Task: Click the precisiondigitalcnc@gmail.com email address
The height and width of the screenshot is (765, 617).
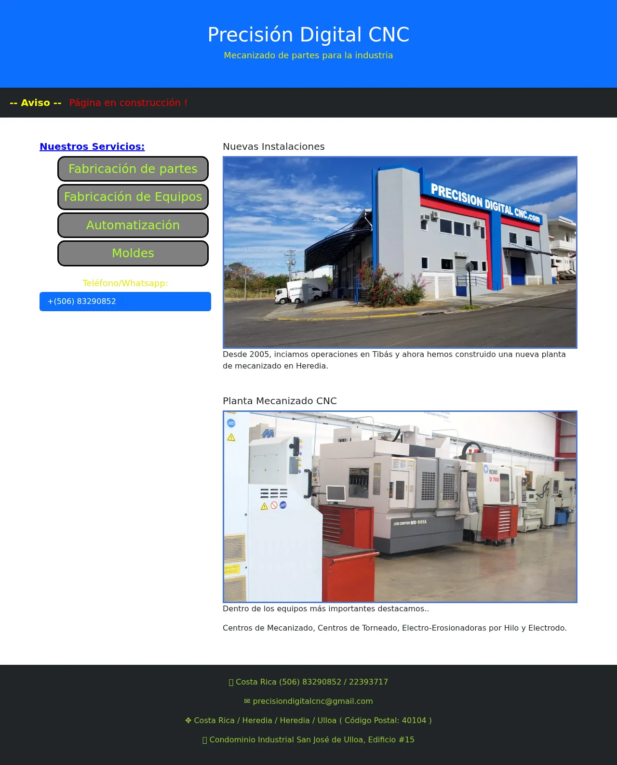Action: point(313,701)
